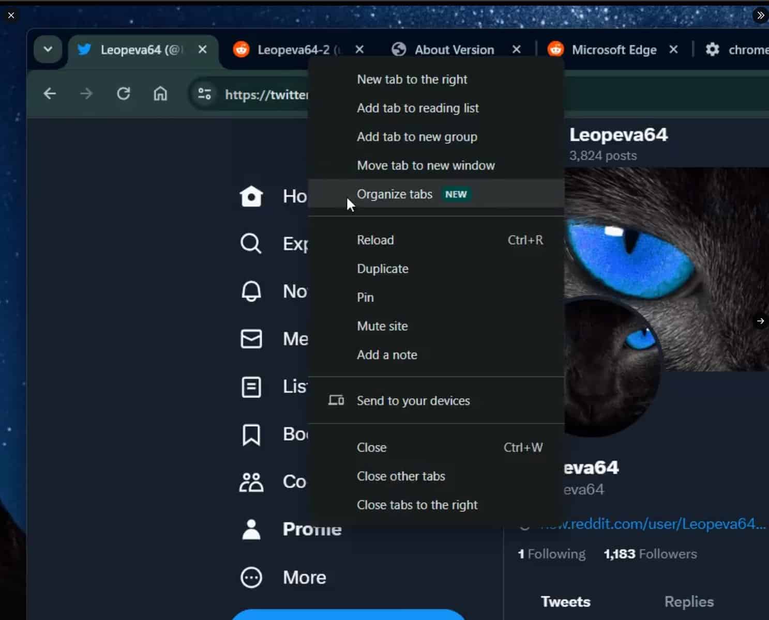Choose Close in the context menu
This screenshot has height=620, width=769.
436,447
